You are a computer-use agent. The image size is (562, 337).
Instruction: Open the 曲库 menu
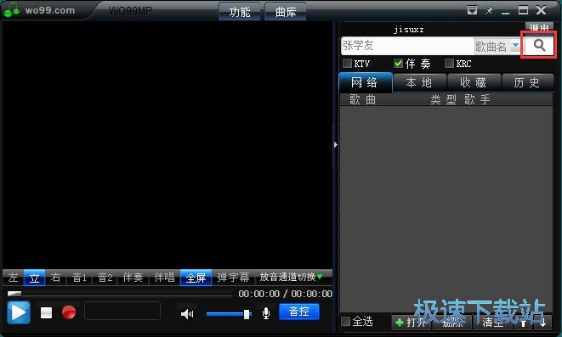coord(286,12)
